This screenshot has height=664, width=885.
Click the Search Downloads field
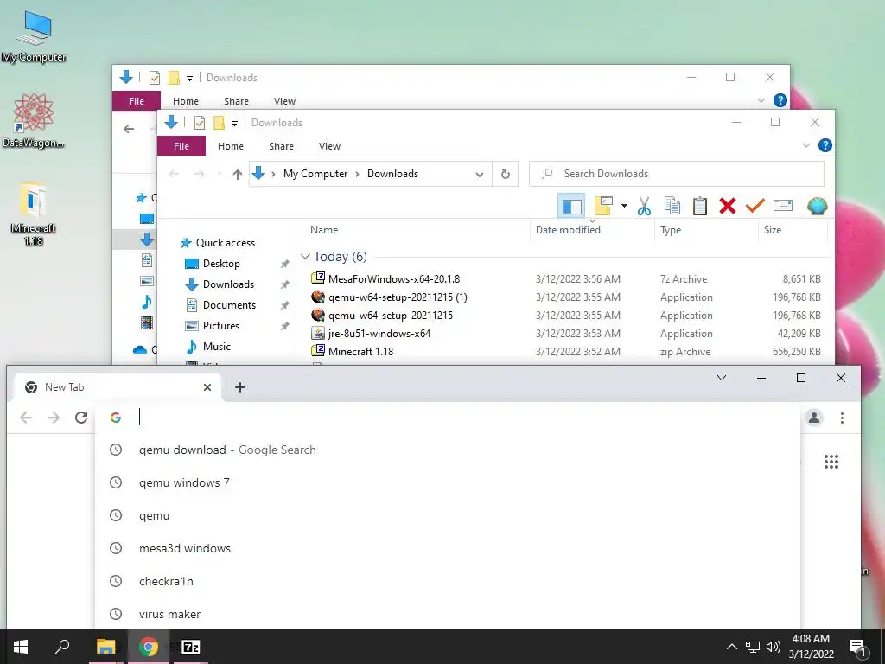click(x=676, y=173)
